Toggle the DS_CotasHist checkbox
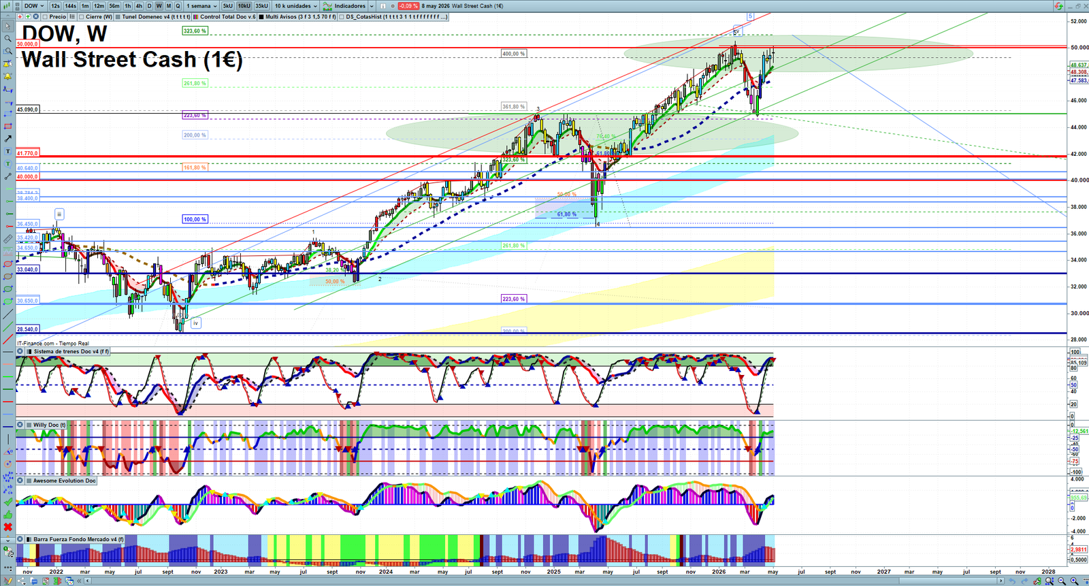The width and height of the screenshot is (1089, 586). (342, 16)
